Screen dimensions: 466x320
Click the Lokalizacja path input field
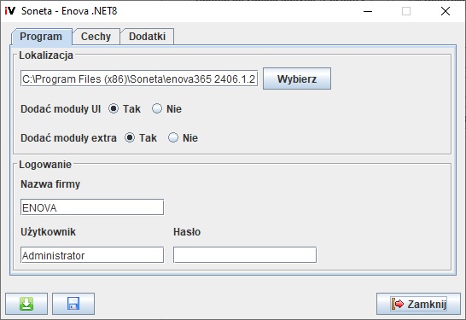(x=139, y=79)
